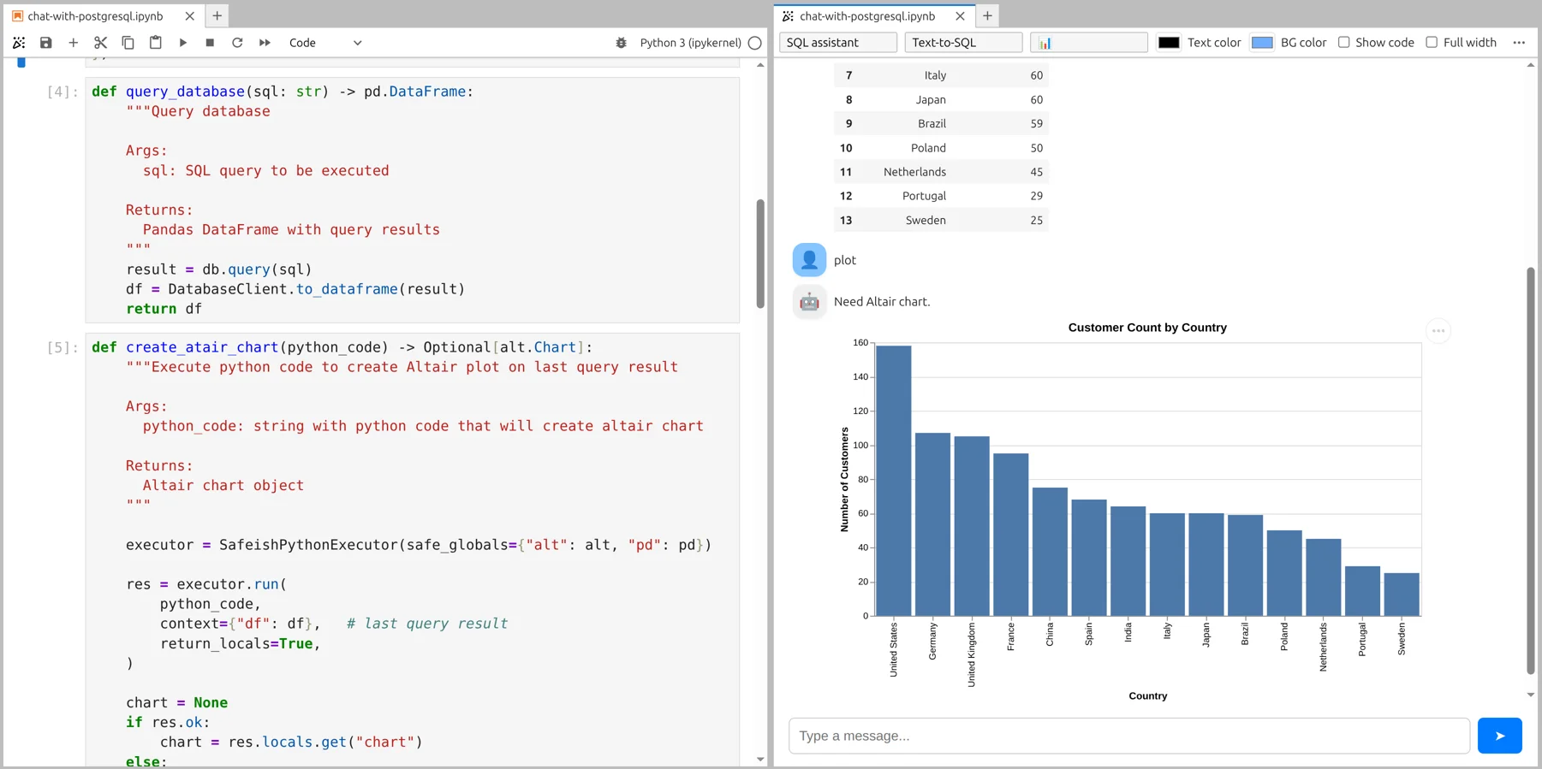This screenshot has height=769, width=1542.
Task: Restart kernel and run all cells
Action: pyautogui.click(x=265, y=43)
